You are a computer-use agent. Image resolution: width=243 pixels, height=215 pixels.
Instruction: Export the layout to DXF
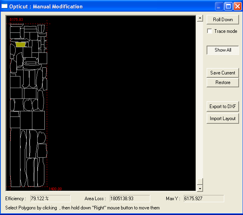click(x=223, y=106)
